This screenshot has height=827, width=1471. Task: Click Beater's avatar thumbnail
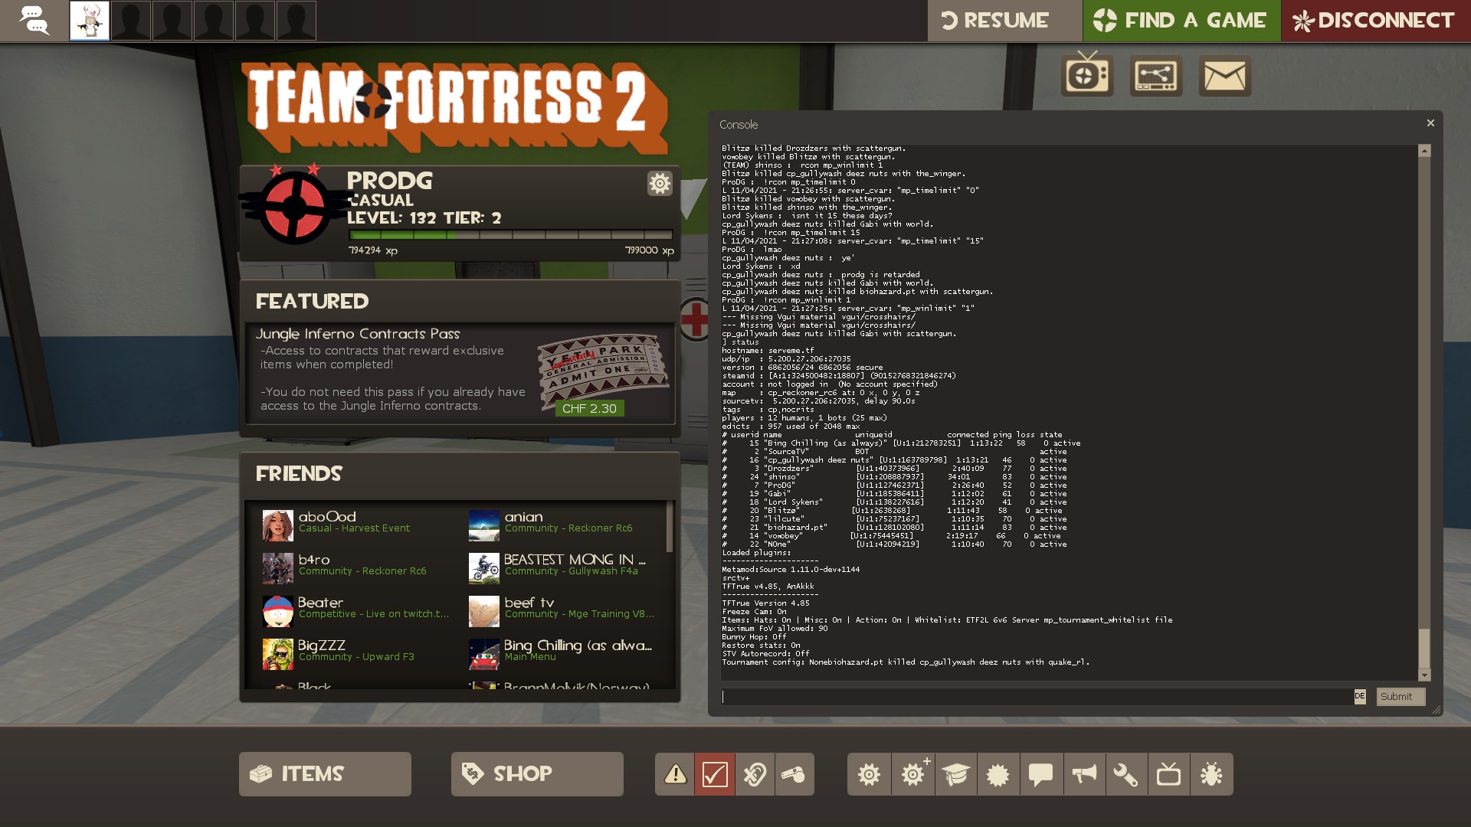[277, 612]
